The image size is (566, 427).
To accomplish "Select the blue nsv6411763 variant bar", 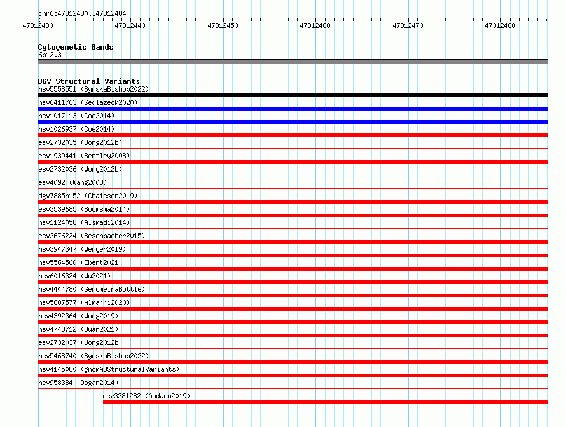I will pos(293,109).
